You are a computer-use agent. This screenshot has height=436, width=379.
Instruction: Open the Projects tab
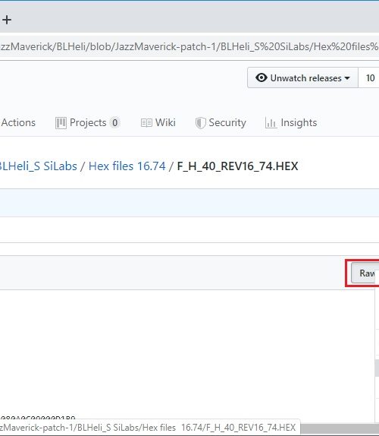88,122
